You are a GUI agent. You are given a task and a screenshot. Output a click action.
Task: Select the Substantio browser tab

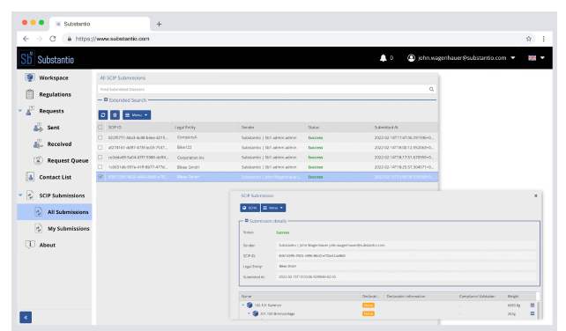[x=100, y=24]
